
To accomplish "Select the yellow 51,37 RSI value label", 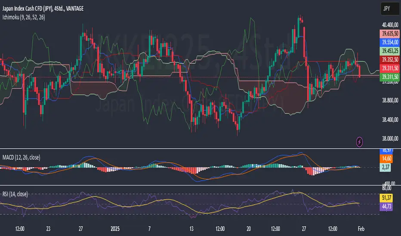I will pos(386,197).
